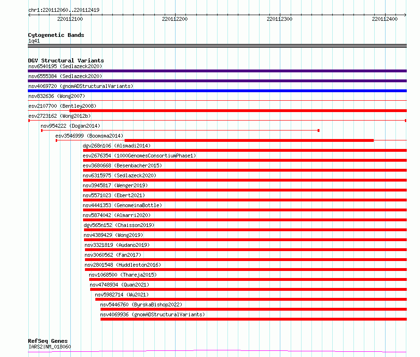
Task: Click the red bar under nsv1068500
Action: click(x=248, y=279)
